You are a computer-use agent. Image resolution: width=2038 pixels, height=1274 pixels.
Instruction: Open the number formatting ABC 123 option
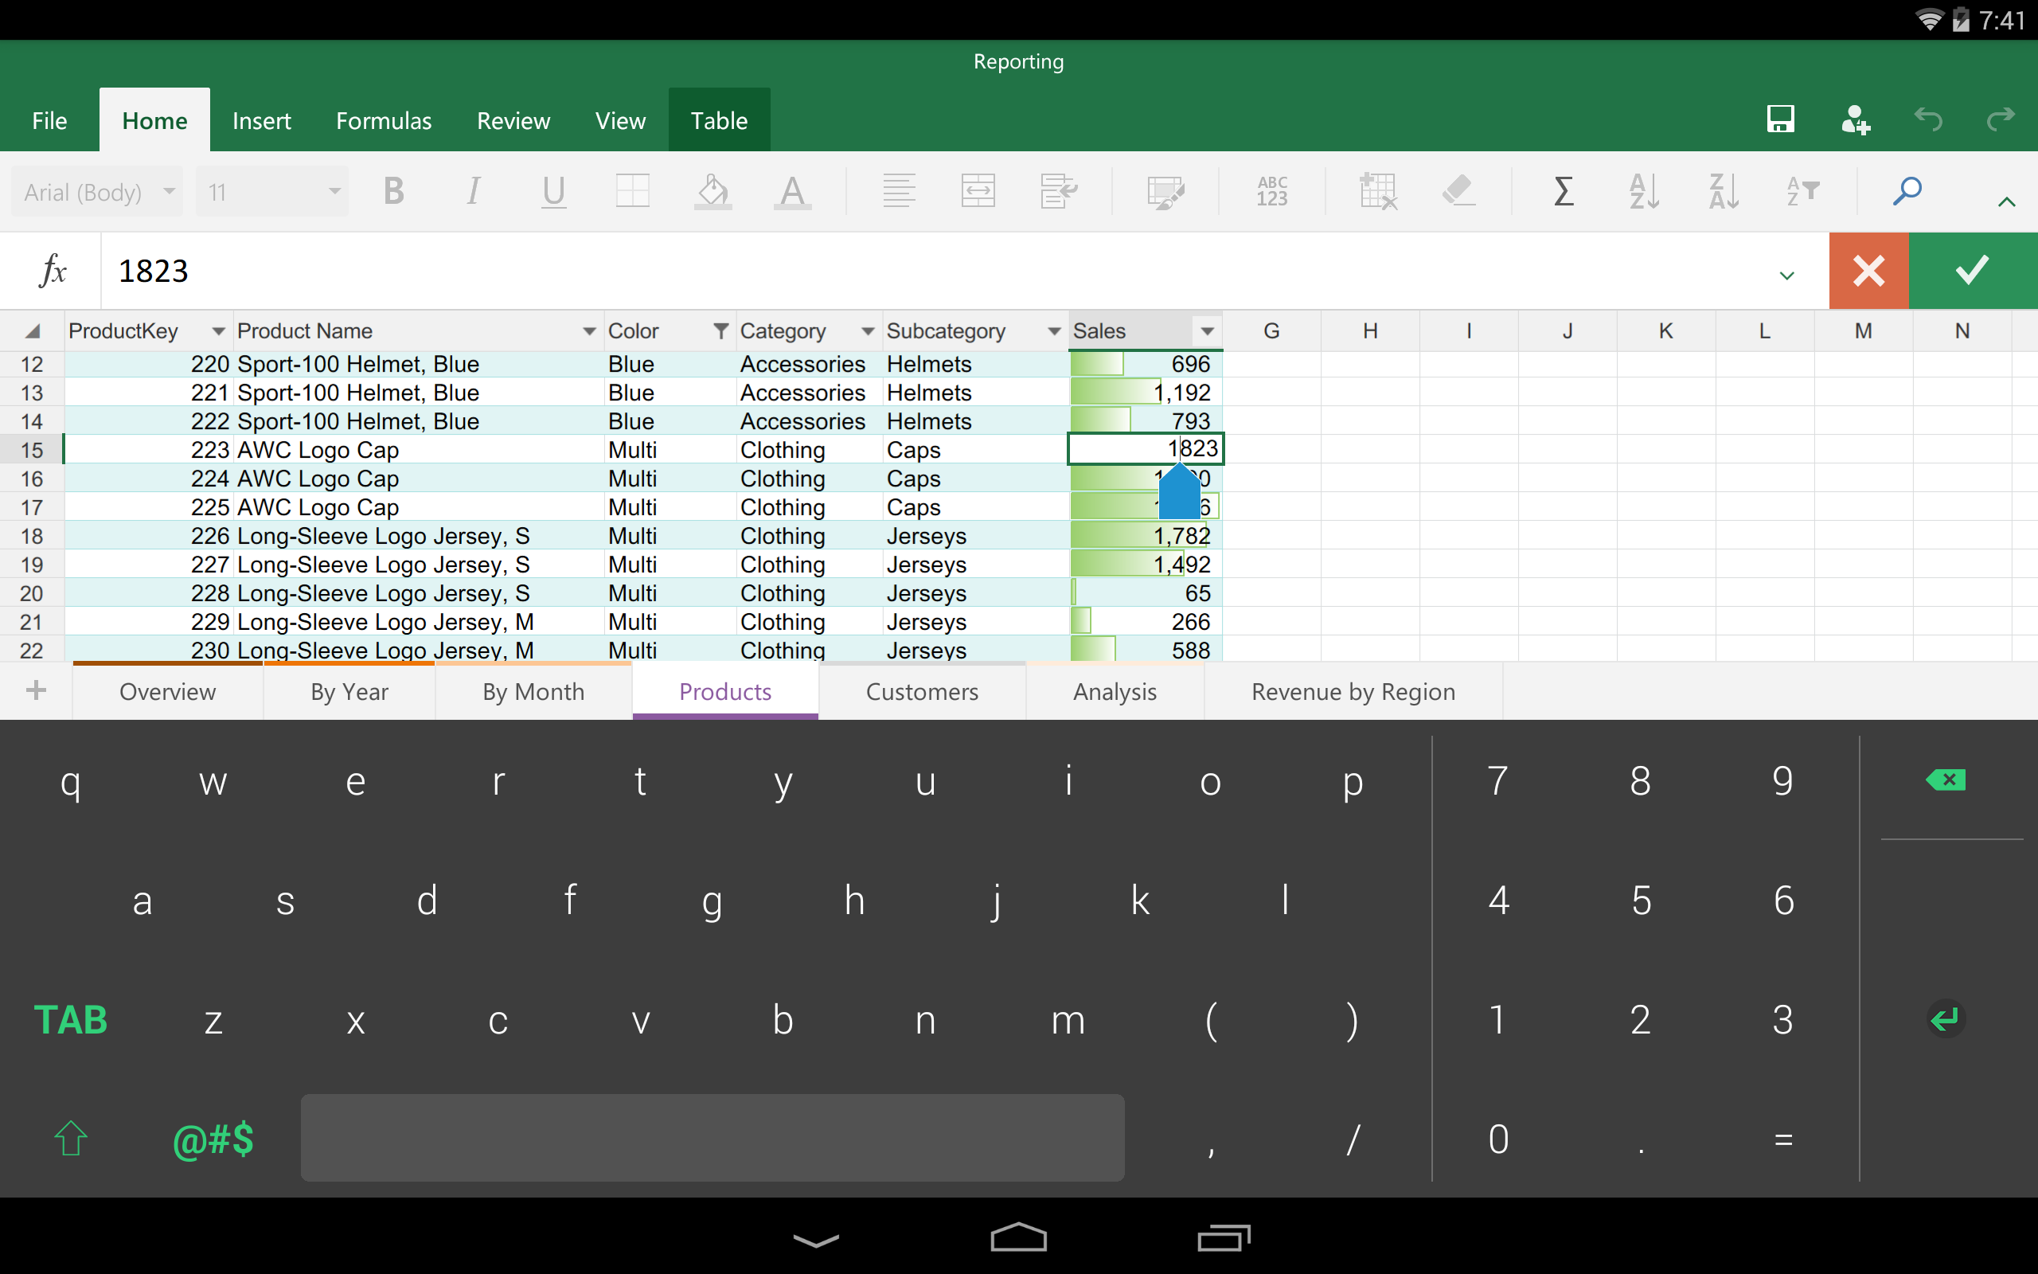click(1271, 191)
